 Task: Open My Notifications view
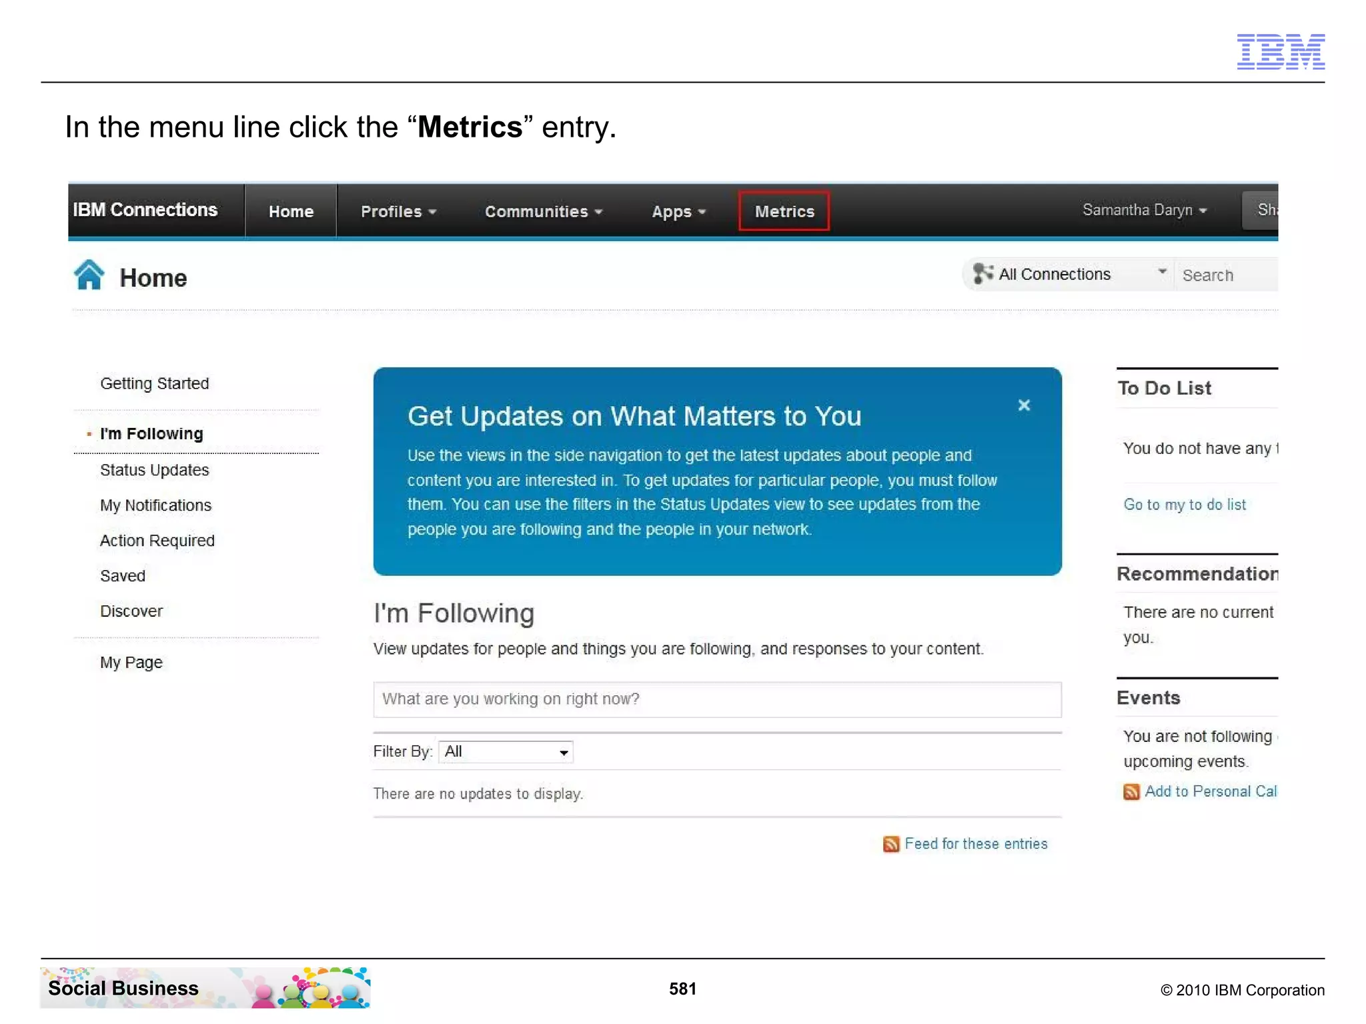tap(156, 505)
